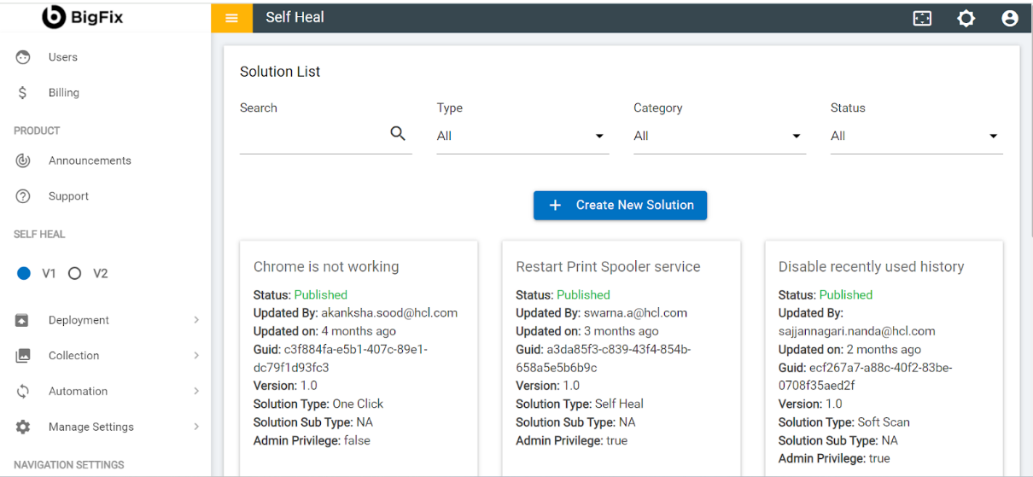This screenshot has height=477, width=1033.
Task: Expand the Automation sidebar menu
Action: [107, 391]
